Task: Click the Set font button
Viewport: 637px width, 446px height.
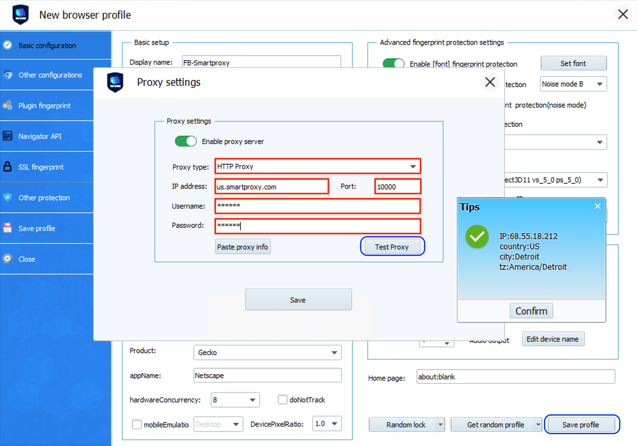Action: coord(573,63)
